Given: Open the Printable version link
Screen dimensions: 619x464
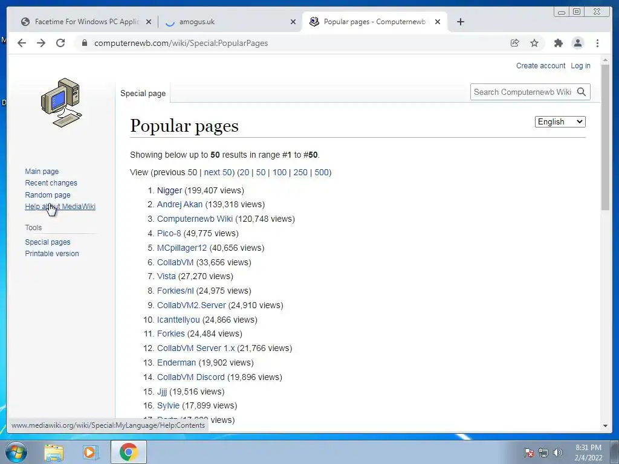Looking at the screenshot, I should (52, 253).
